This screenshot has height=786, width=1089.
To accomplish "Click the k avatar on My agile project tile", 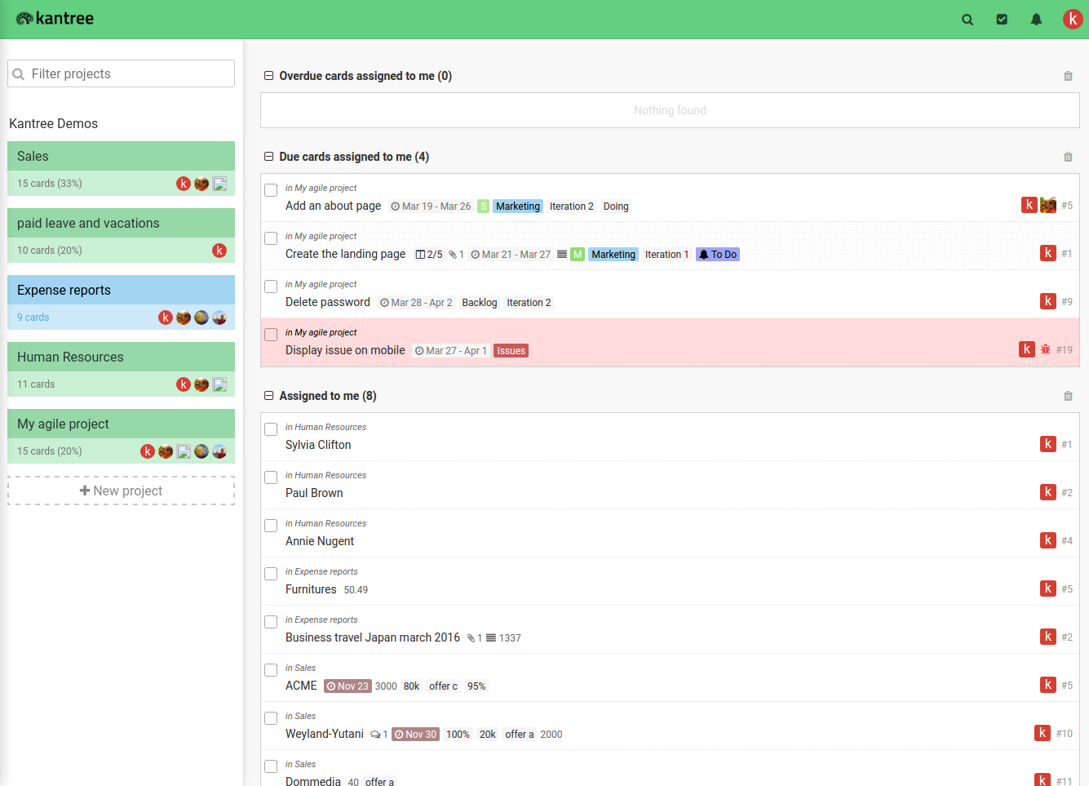I will 148,451.
